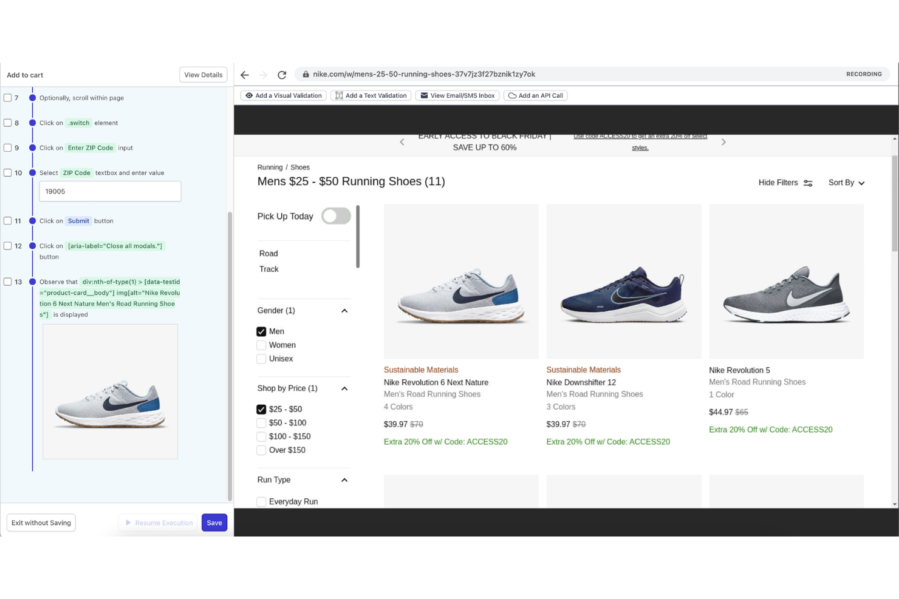The width and height of the screenshot is (899, 599).
Task: Click Exit without Saving
Action: click(x=41, y=523)
